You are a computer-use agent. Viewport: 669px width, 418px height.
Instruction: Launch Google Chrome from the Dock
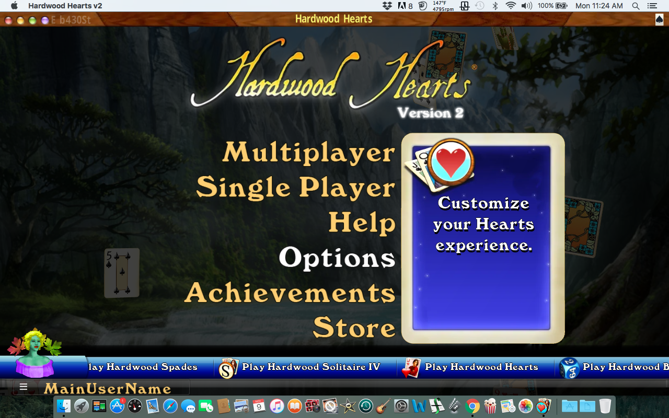[472, 406]
